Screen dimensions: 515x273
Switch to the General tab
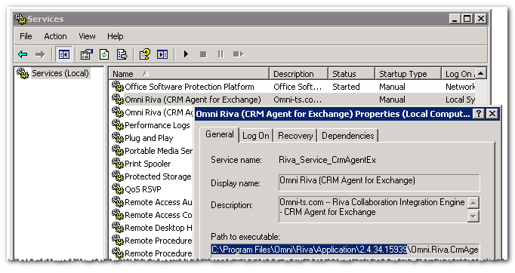pos(220,134)
